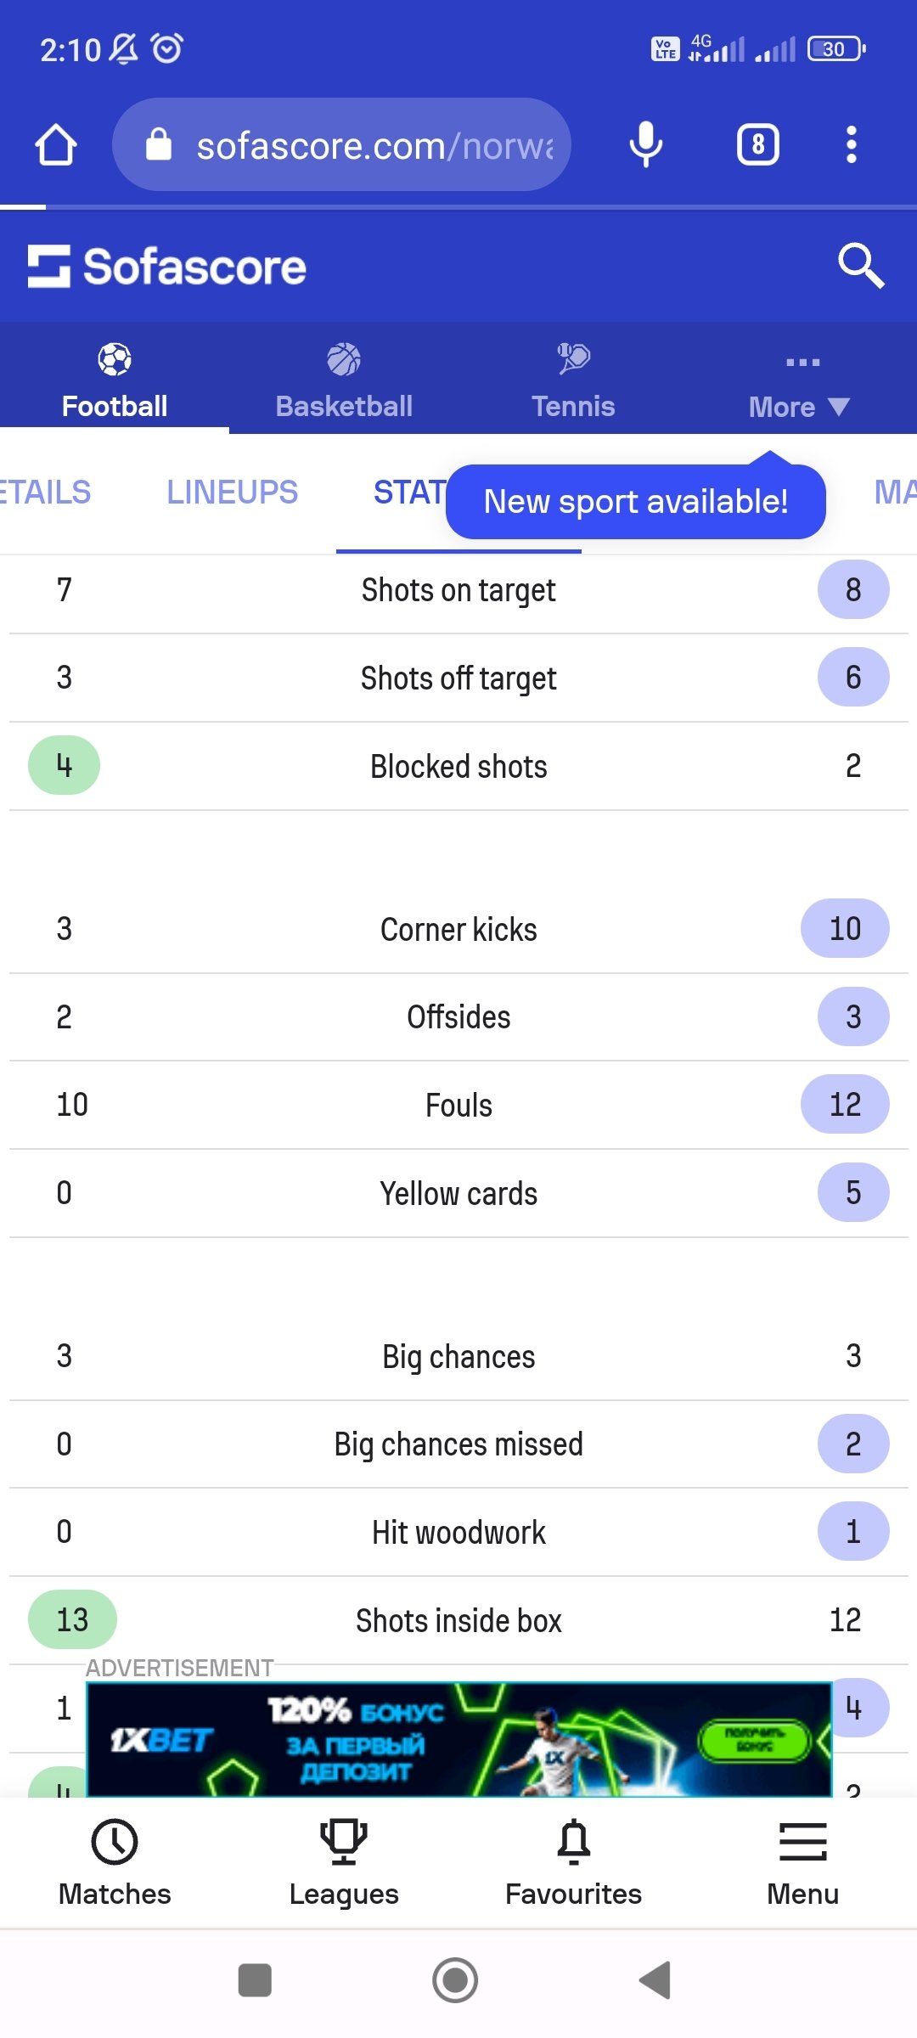Open the browser tab switcher showing 8
Viewport: 917px width, 2038px height.
coord(757,144)
